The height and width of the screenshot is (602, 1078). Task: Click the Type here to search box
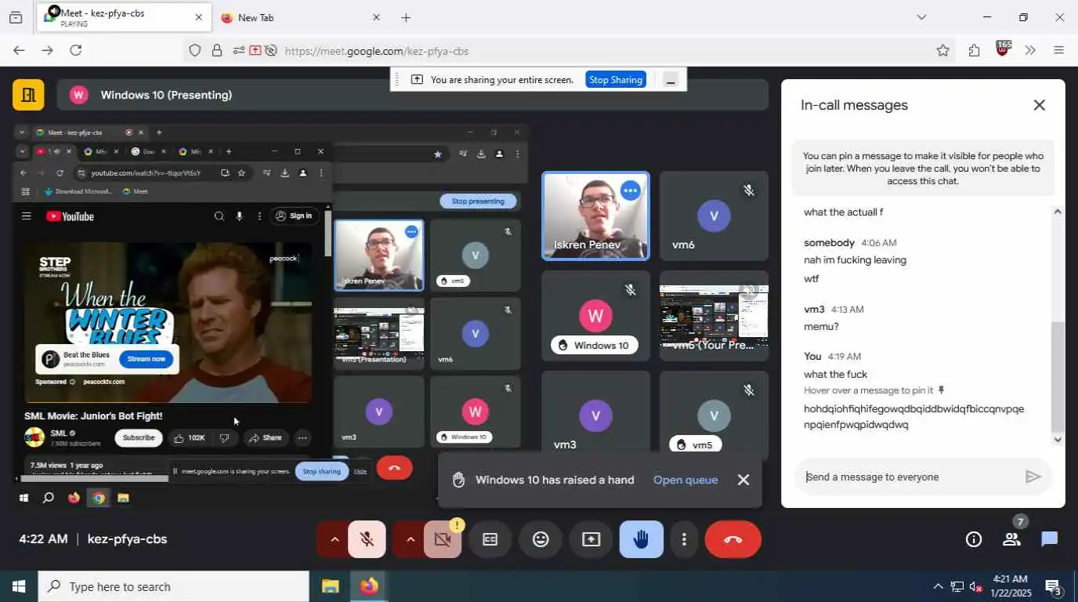[x=174, y=586]
